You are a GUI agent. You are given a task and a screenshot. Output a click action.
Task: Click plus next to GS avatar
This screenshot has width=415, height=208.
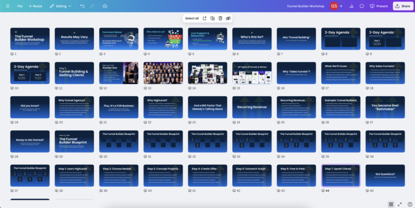[x=341, y=6]
